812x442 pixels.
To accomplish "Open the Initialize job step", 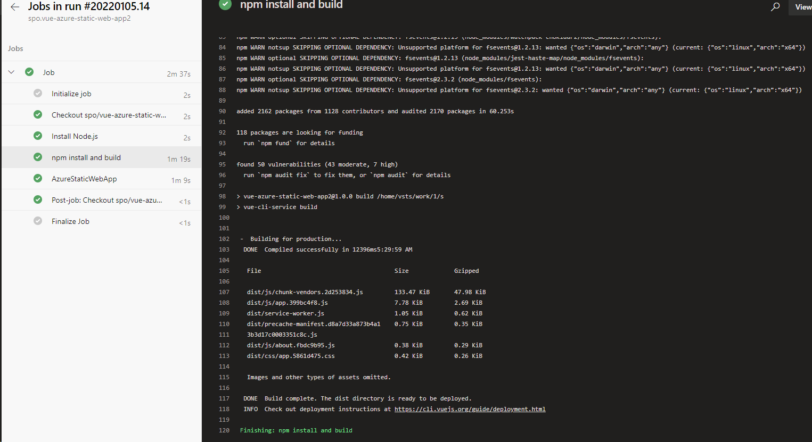I will pyautogui.click(x=101, y=94).
